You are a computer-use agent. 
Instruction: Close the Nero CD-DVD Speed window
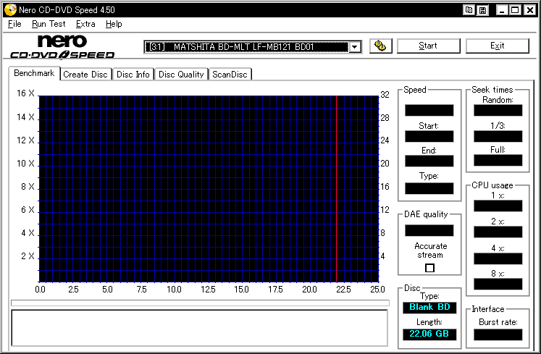[529, 10]
